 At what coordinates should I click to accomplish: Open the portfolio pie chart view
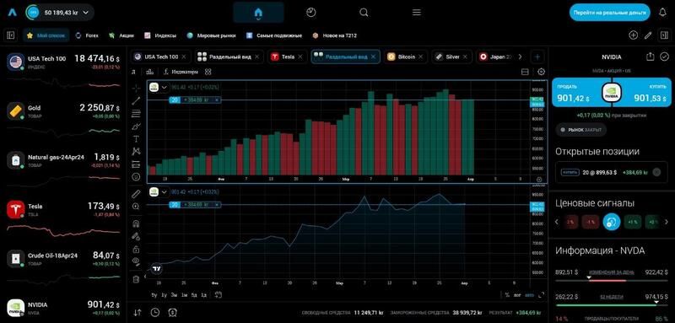tap(310, 13)
